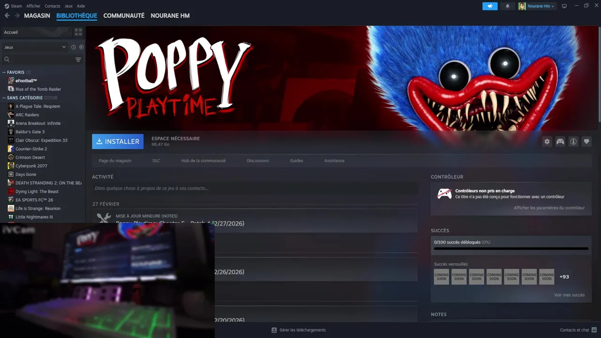Select Arena Breakout: Infinite
601x338 pixels.
click(38, 123)
